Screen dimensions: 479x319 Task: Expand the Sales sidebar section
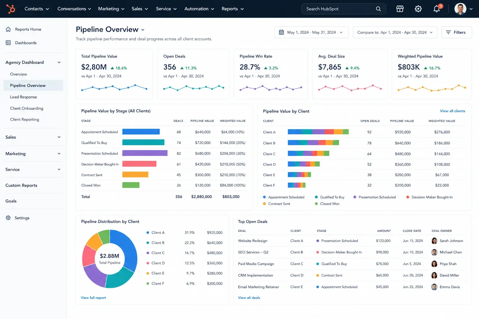click(59, 137)
